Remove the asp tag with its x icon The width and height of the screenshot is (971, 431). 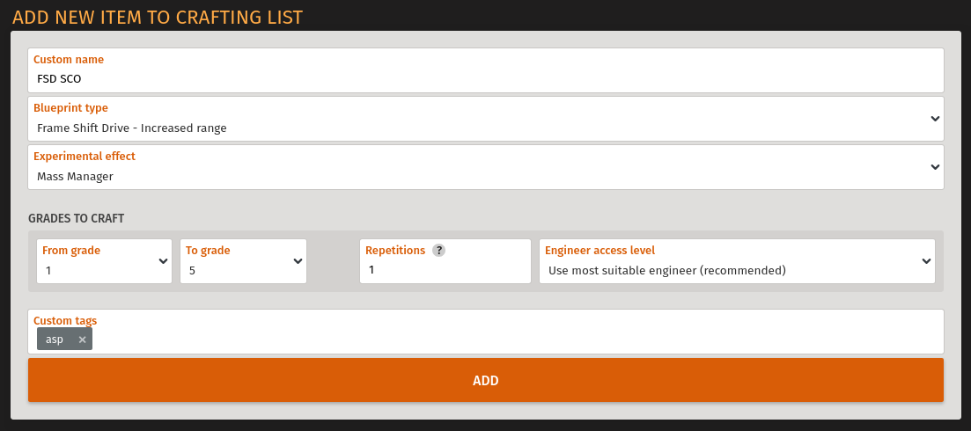[83, 340]
